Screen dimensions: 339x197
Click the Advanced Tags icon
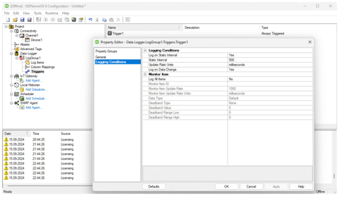[x=17, y=49]
